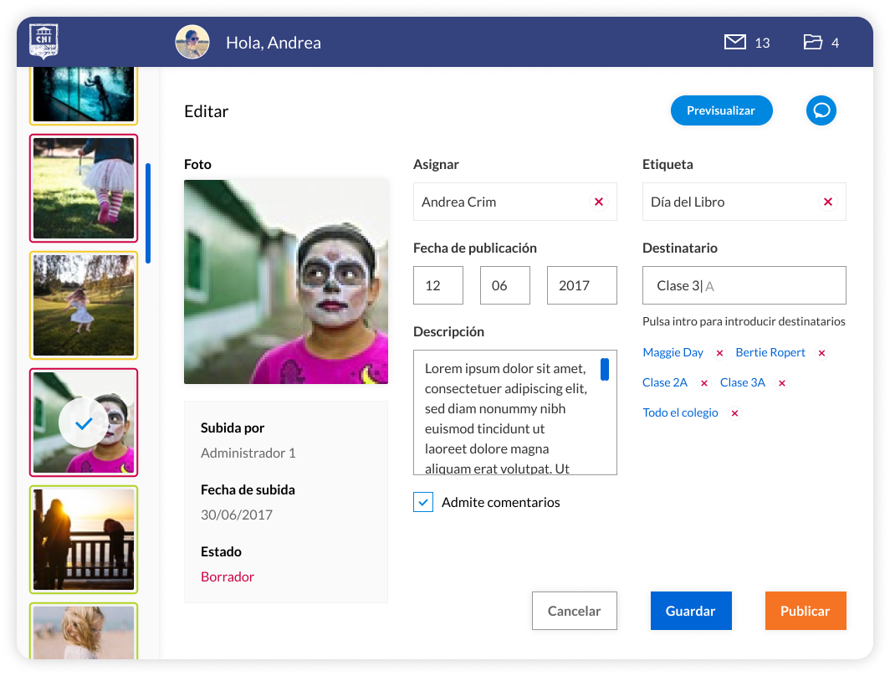Viewport: 890px width, 676px height.
Task: Click the mail count 13
Action: tap(762, 44)
